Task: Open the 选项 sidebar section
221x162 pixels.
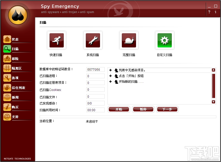Action: (7, 78)
